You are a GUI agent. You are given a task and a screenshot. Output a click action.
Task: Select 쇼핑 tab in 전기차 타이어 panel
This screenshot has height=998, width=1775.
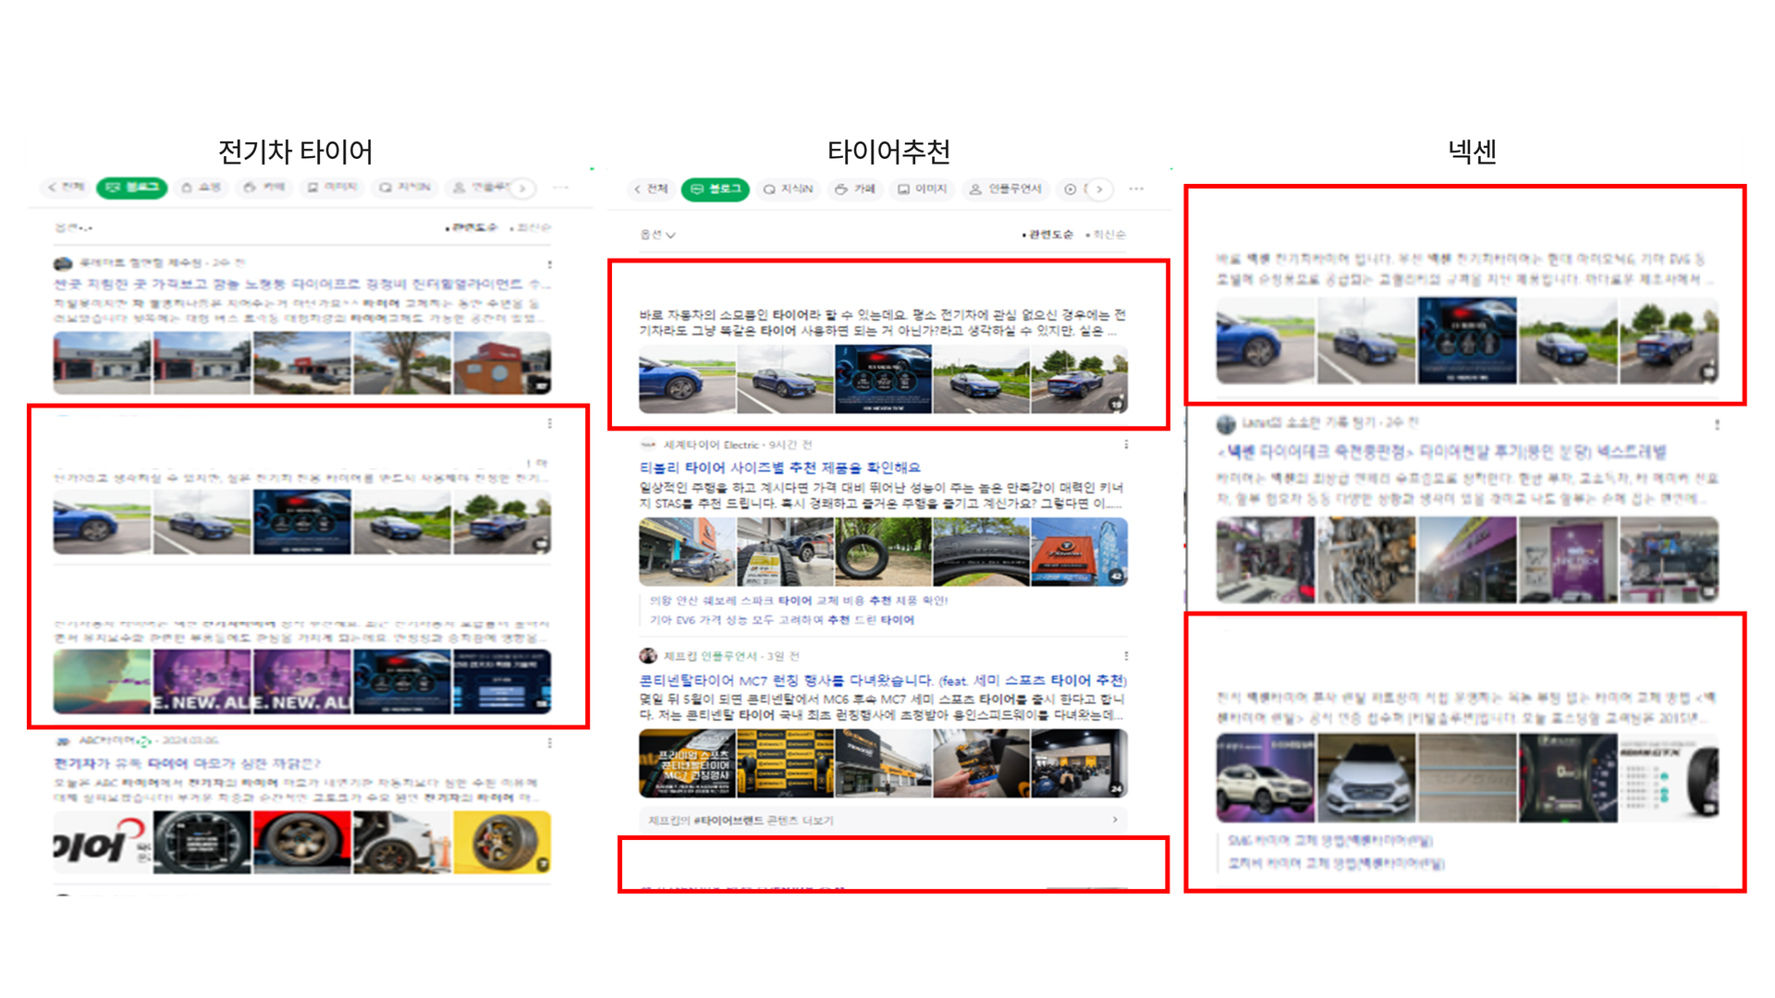coord(202,188)
